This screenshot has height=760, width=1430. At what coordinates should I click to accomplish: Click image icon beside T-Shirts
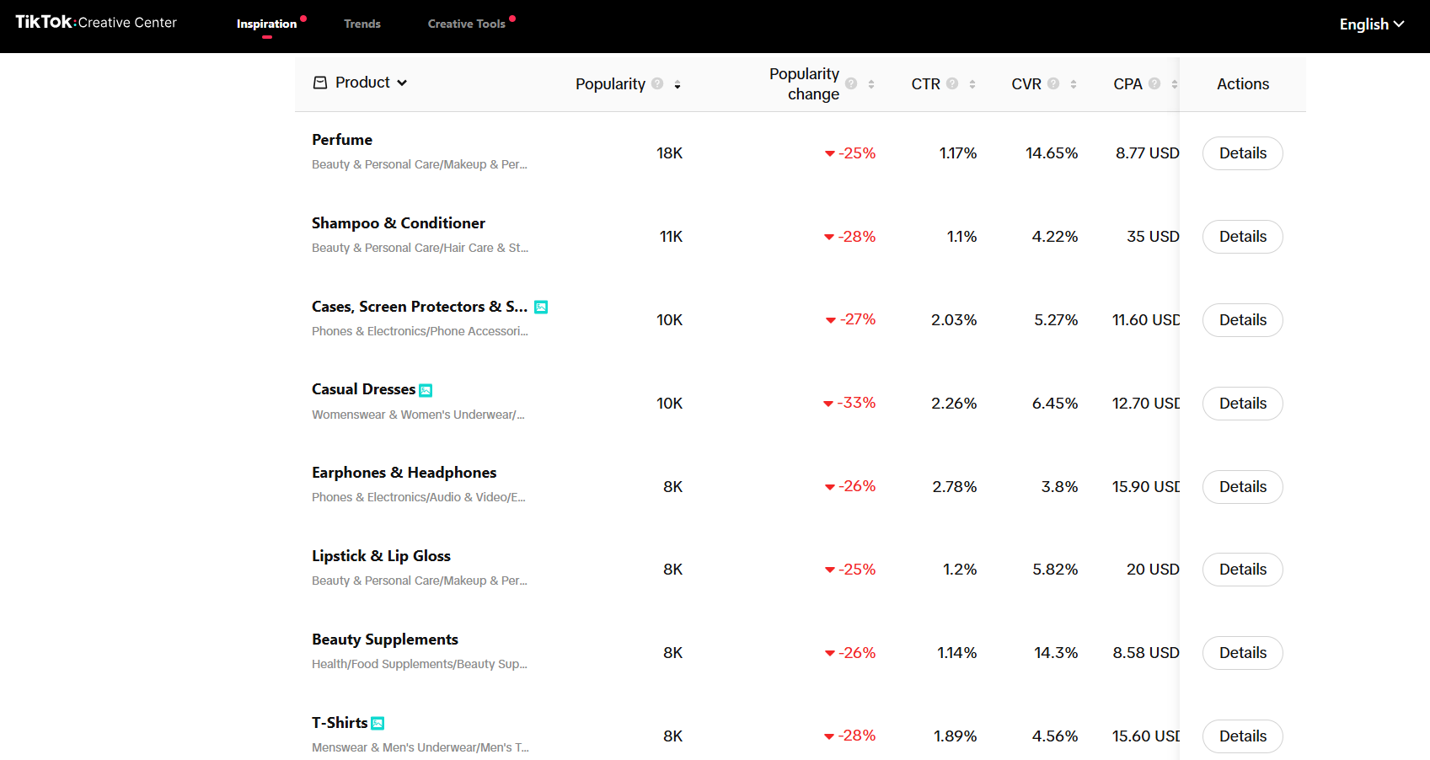(378, 723)
